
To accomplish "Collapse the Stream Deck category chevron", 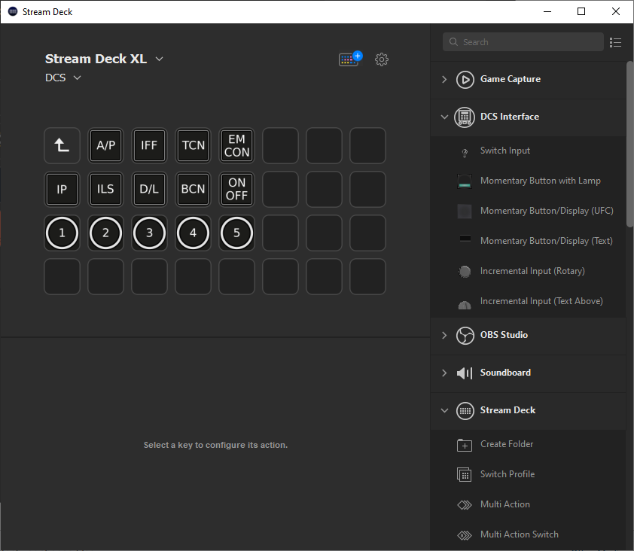I will pyautogui.click(x=444, y=410).
